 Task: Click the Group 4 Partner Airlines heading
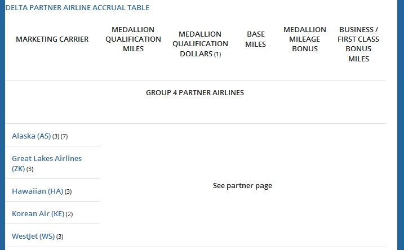tap(195, 92)
